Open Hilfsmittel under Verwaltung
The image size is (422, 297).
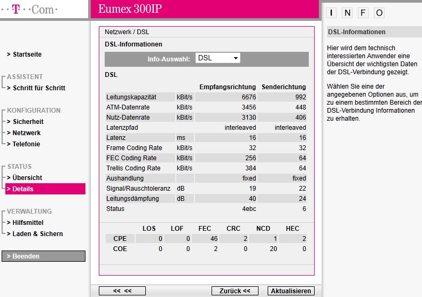tap(28, 223)
